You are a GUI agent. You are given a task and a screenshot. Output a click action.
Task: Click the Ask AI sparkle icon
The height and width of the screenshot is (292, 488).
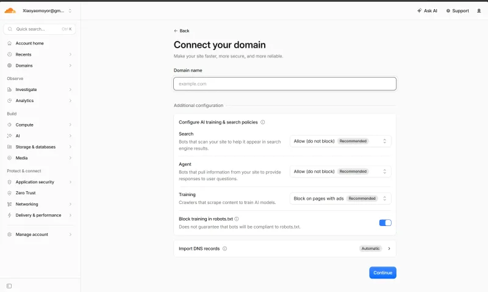(419, 10)
